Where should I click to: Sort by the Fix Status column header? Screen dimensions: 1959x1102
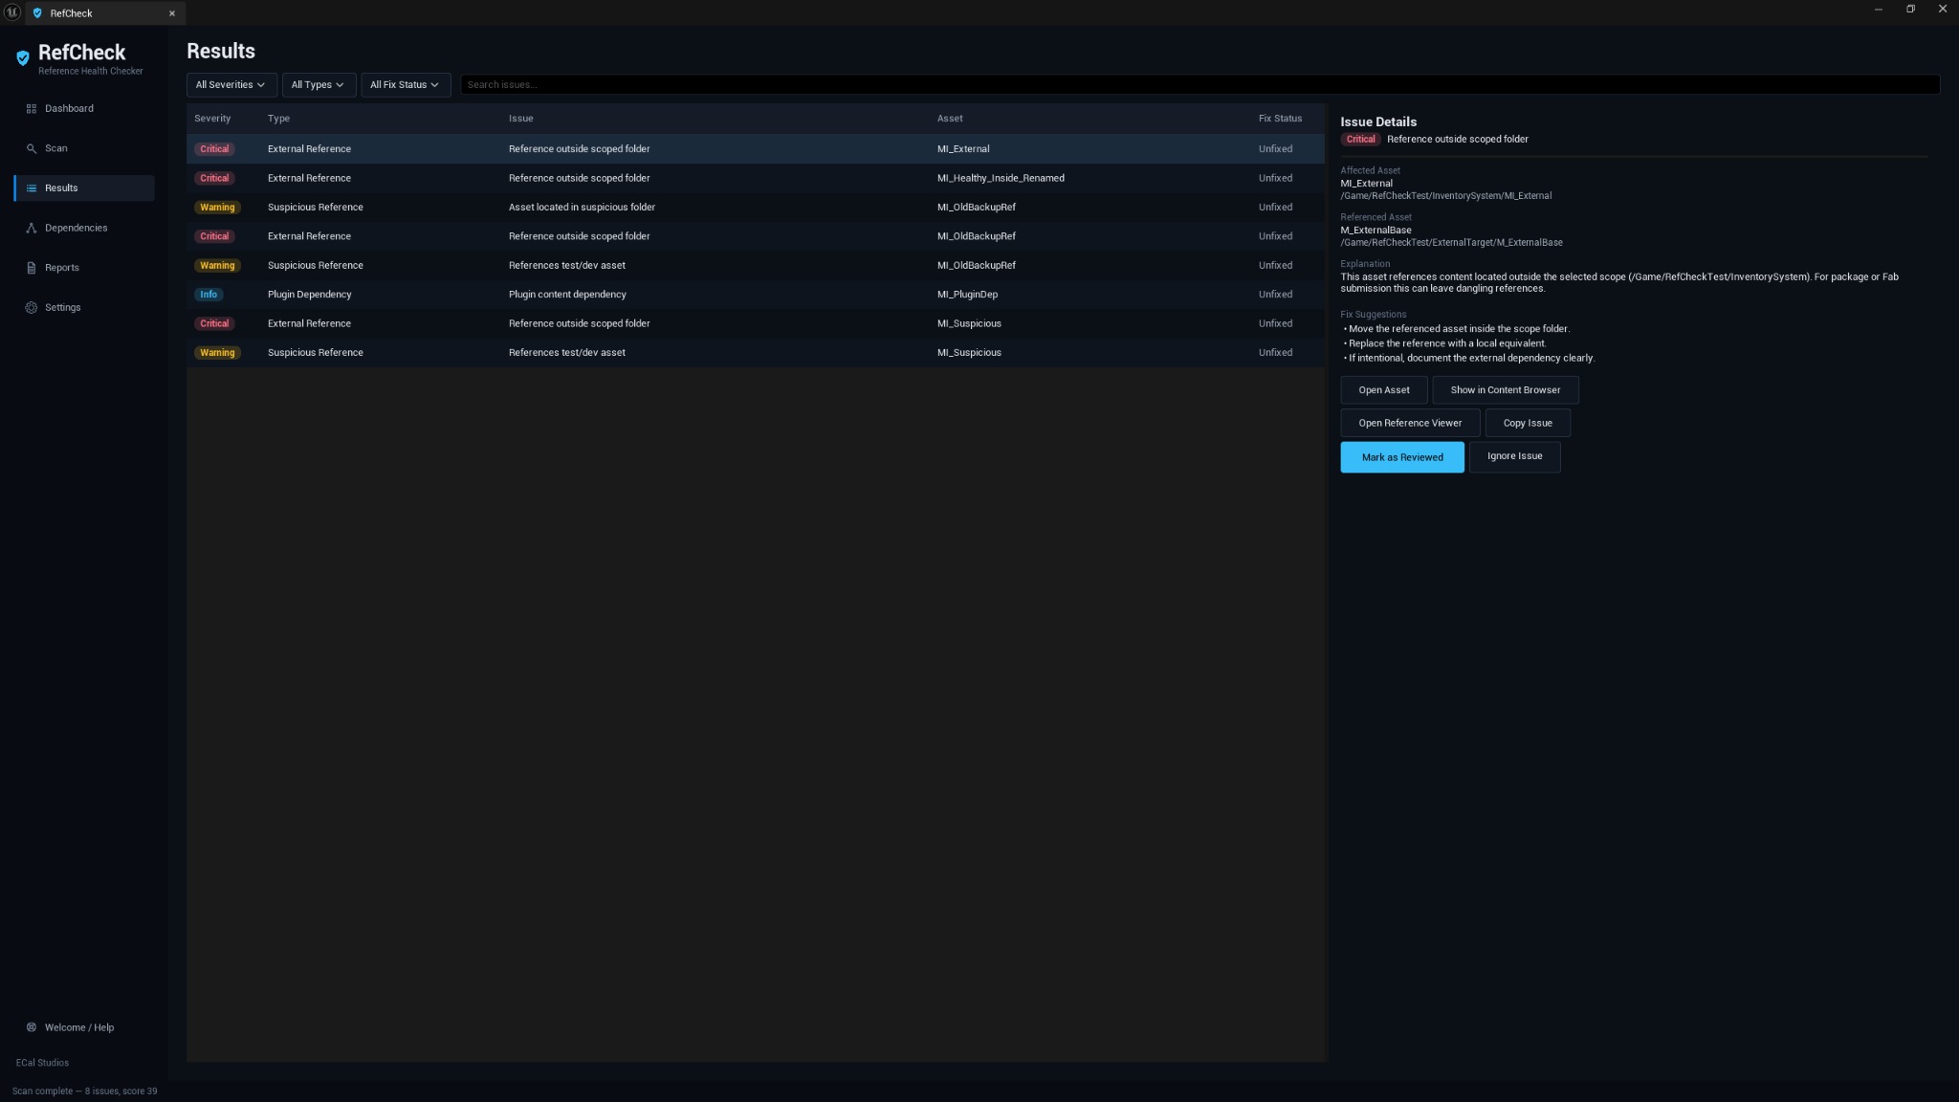(x=1280, y=119)
